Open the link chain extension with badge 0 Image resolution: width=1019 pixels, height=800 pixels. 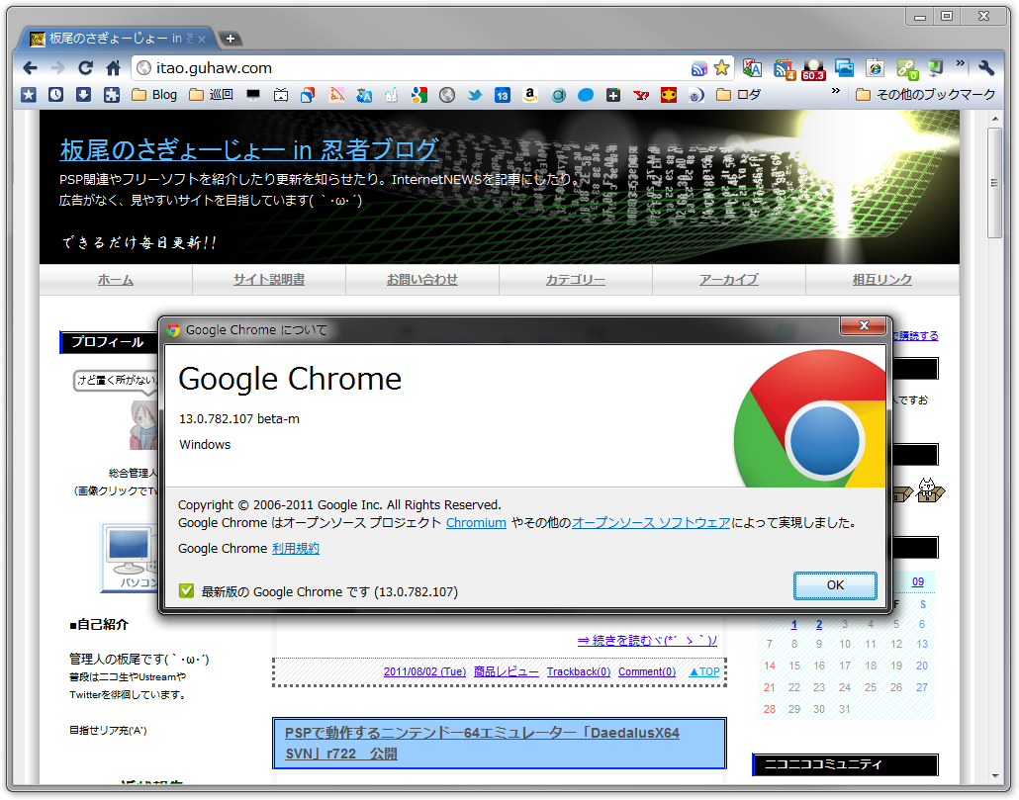tap(906, 69)
